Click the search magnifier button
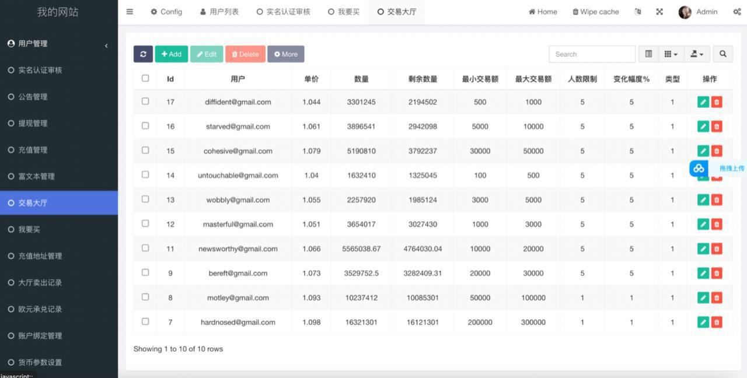 coord(722,54)
